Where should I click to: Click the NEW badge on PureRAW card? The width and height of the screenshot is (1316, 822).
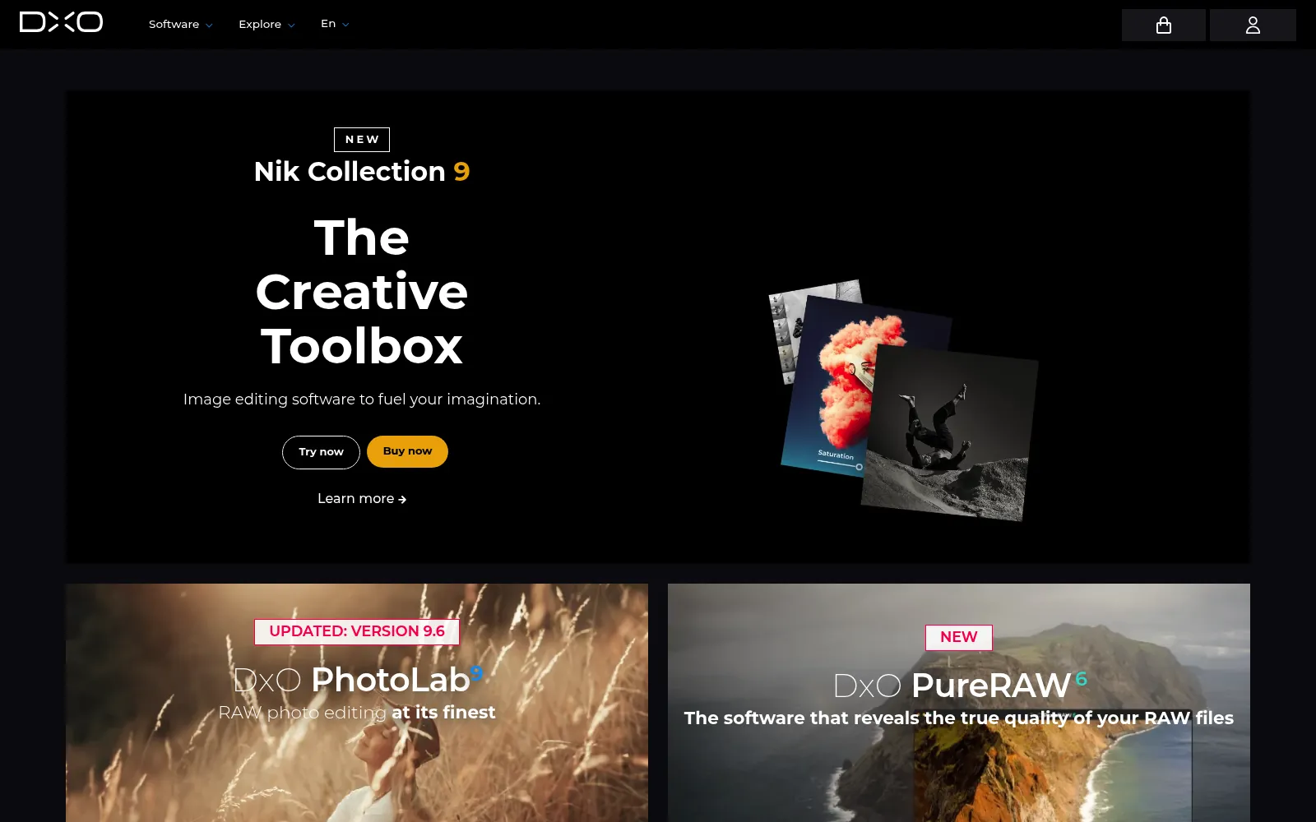pyautogui.click(x=959, y=637)
